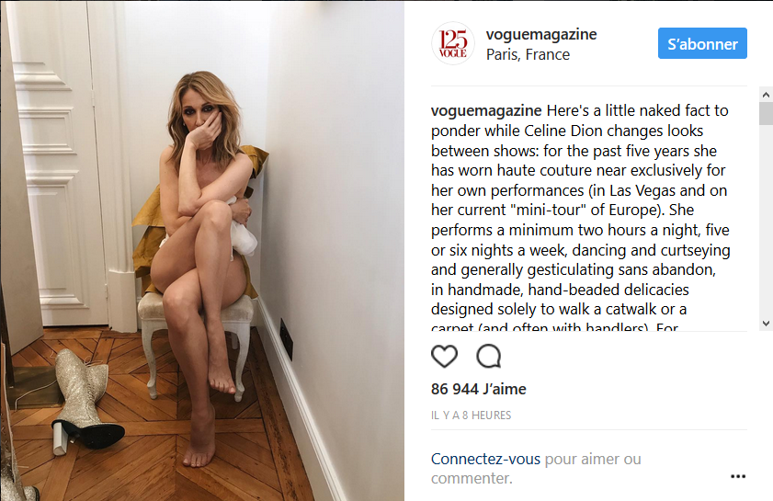Open the Vogue 125 profile avatar

tap(452, 43)
